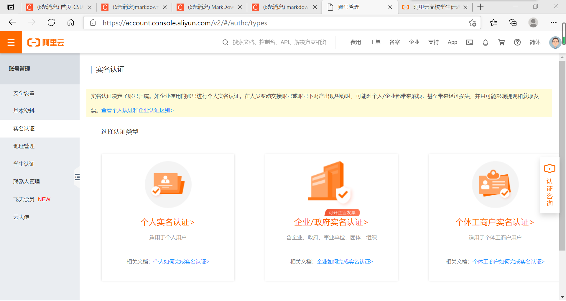Open 个人如何完成实名认证 doc link
The width and height of the screenshot is (566, 301).
[181, 262]
